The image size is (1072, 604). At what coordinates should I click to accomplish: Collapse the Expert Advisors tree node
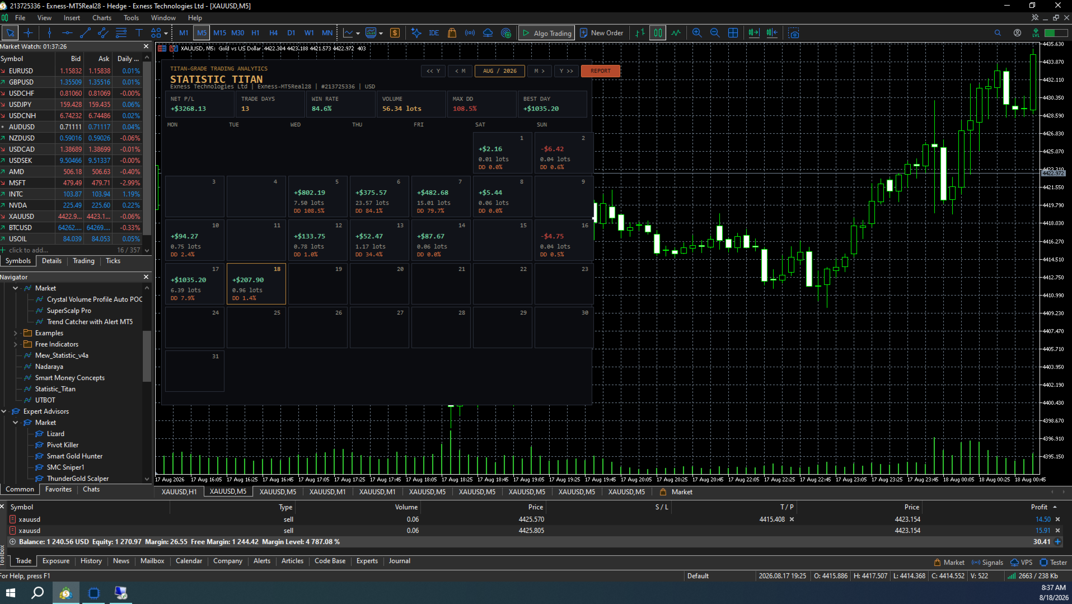point(4,411)
